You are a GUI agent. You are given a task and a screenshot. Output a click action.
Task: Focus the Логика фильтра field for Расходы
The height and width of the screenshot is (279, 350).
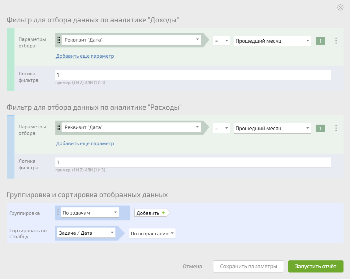coord(193,162)
